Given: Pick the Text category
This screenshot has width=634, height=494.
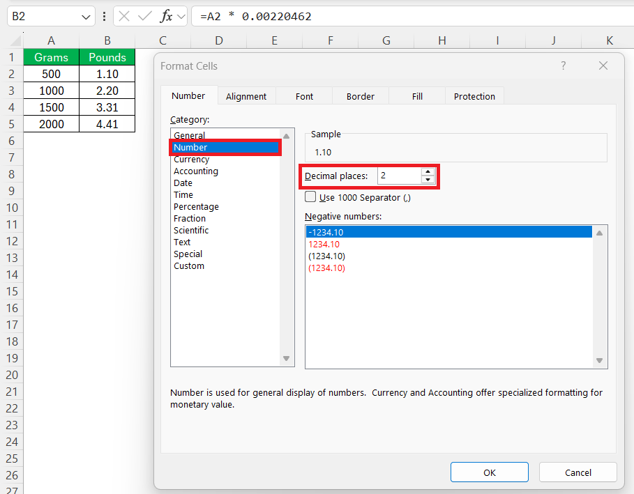Looking at the screenshot, I should [x=225, y=242].
